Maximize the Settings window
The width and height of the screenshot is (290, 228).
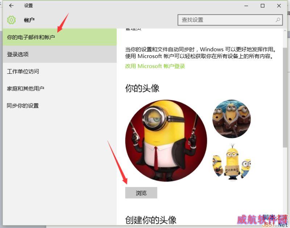[x=262, y=6]
